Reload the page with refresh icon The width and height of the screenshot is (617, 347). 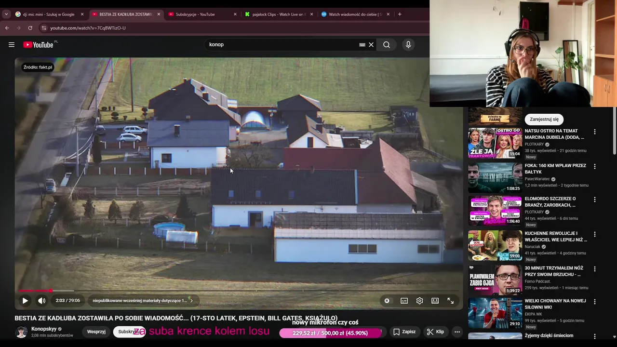(x=30, y=28)
